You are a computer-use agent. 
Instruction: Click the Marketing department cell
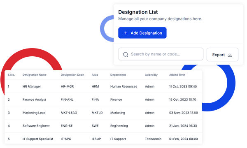118,113
